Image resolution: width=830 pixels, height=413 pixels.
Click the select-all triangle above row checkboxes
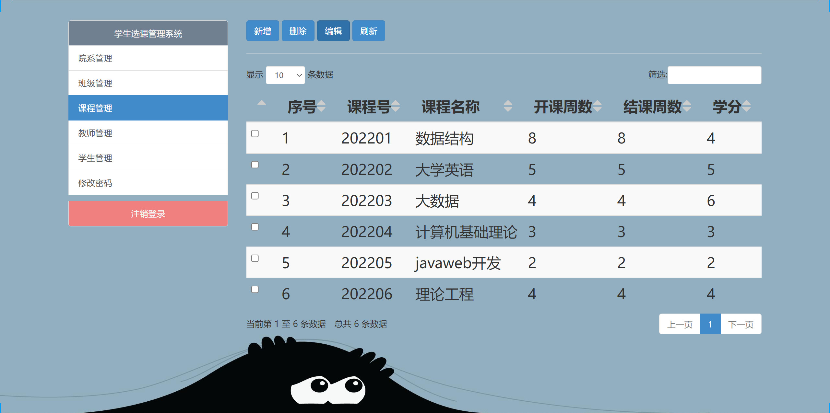[x=261, y=103]
